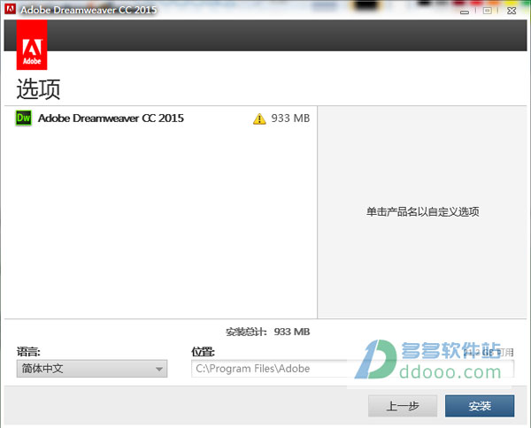Click the title bar Adobe app icon
Viewport: 531px width, 428px height.
click(x=10, y=9)
